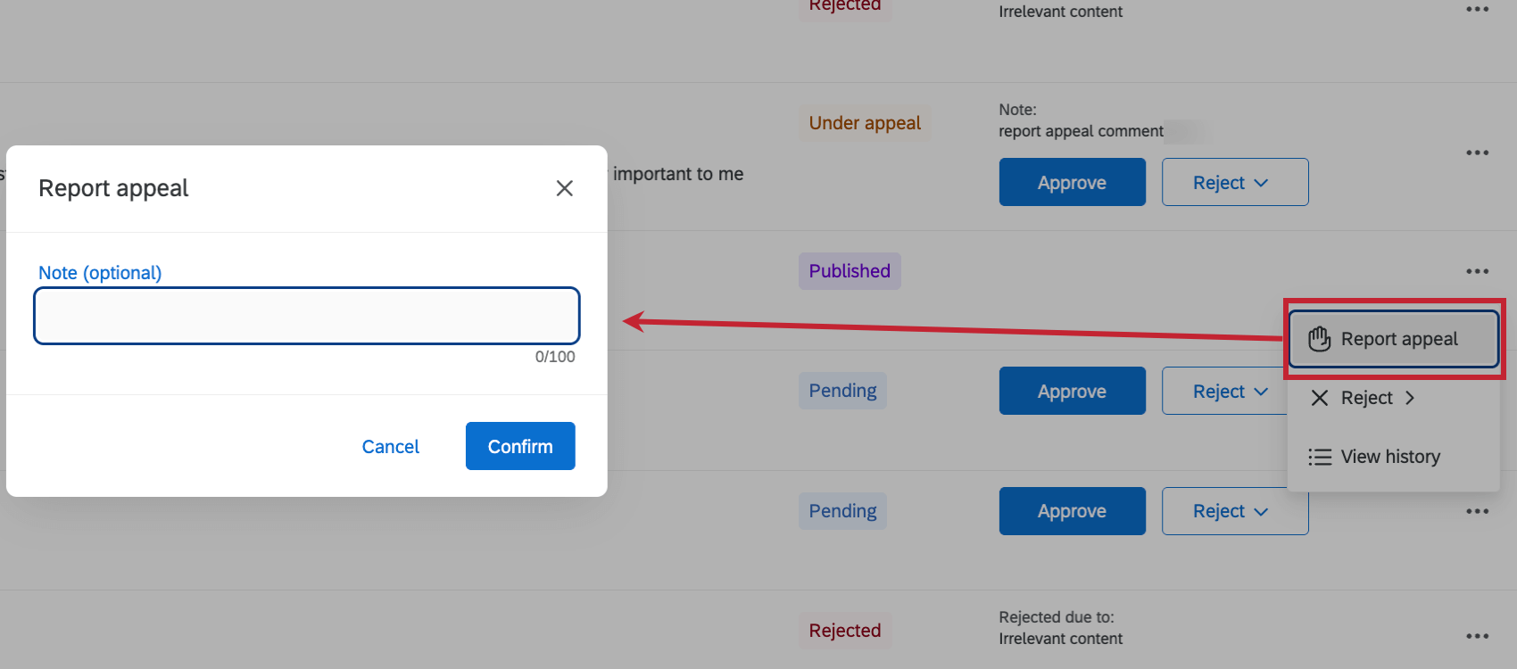Image resolution: width=1517 pixels, height=669 pixels.
Task: Expand the Reject dropdown on the first Pending row
Action: tap(1235, 390)
